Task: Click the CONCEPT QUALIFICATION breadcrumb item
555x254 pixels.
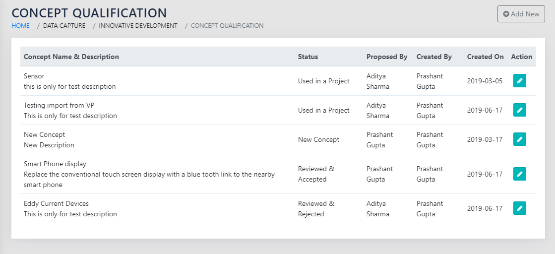Action: click(x=227, y=26)
